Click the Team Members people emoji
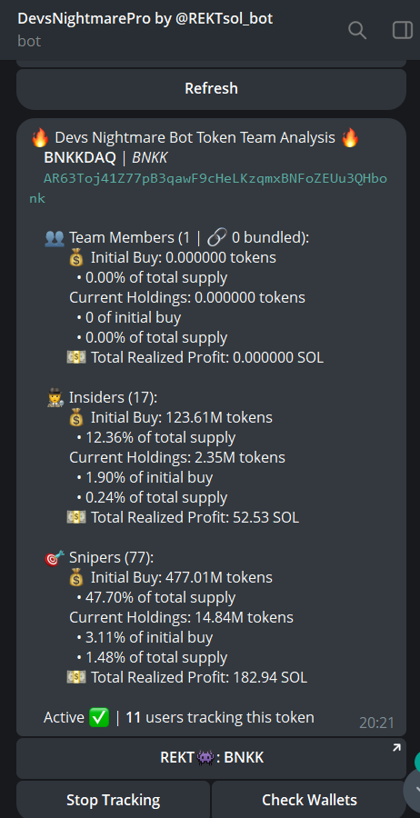This screenshot has width=420, height=818. [x=55, y=238]
